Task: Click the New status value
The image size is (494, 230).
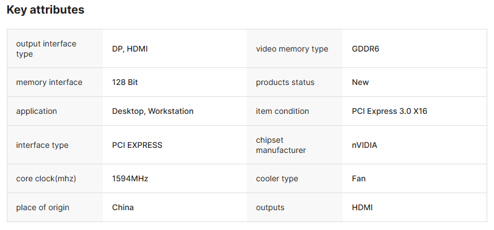Action: tap(360, 82)
